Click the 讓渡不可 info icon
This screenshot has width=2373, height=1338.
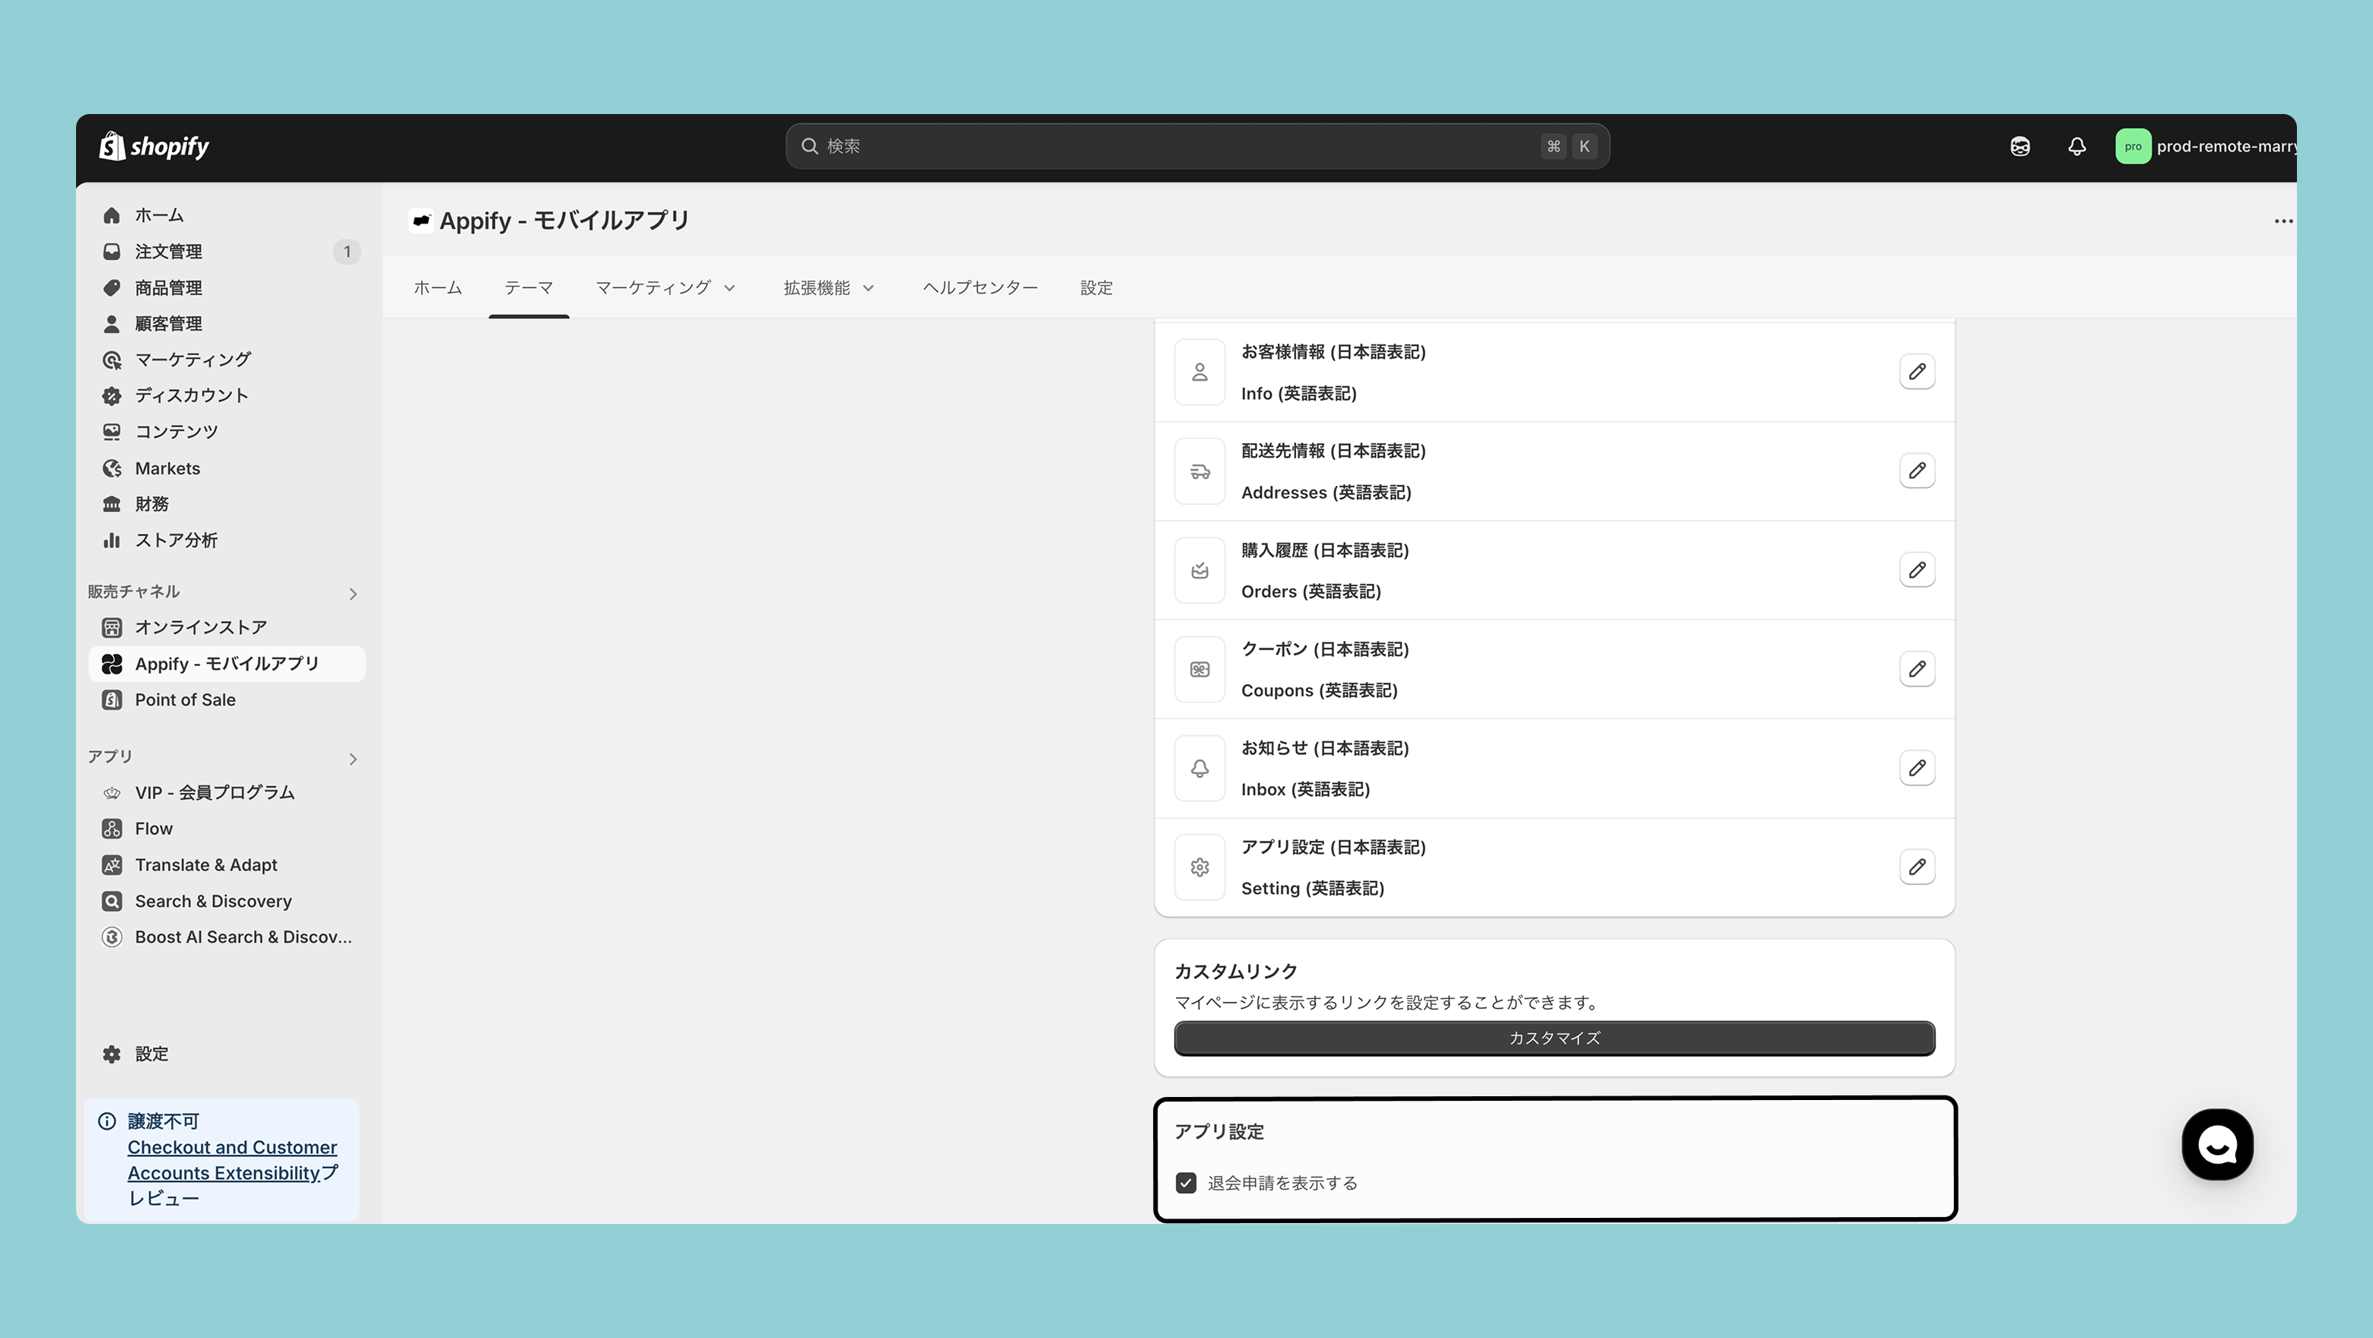click(106, 1121)
